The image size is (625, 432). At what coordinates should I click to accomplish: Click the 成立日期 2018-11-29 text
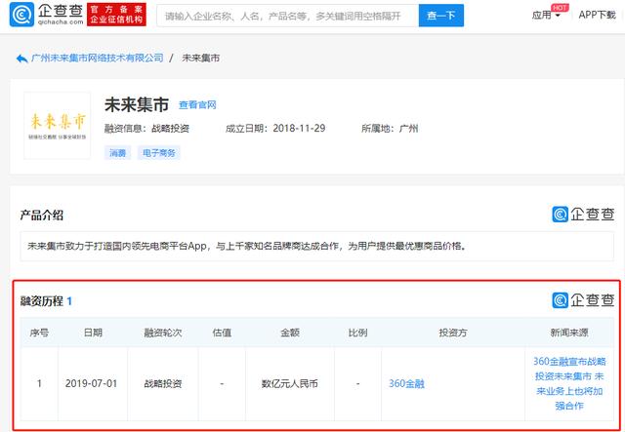(x=275, y=129)
